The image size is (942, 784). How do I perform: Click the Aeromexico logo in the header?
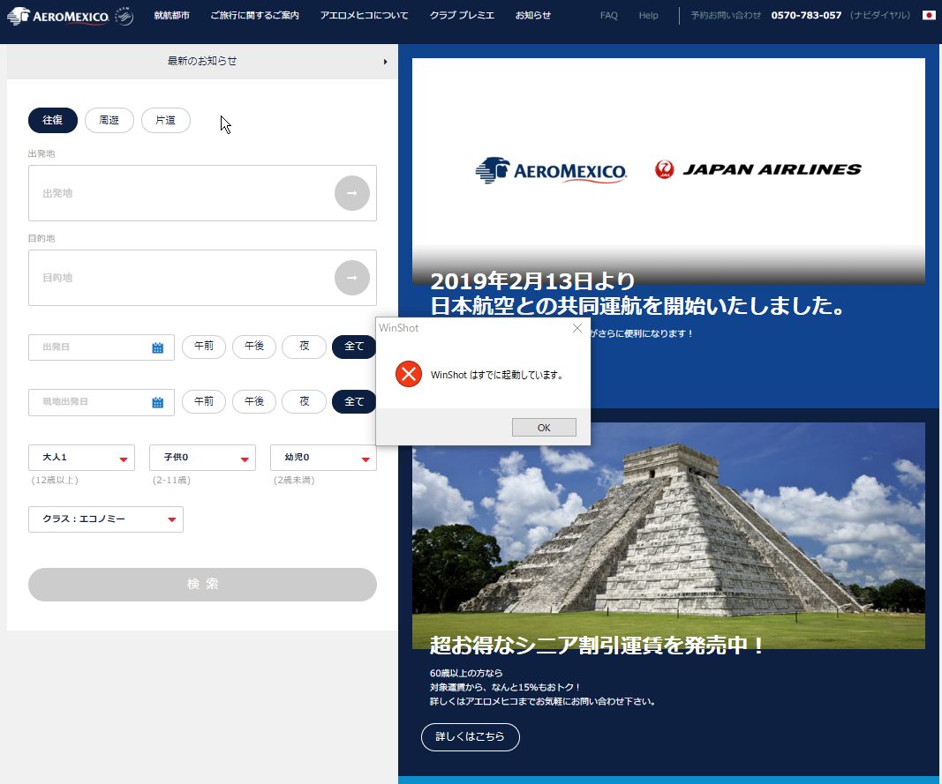pos(57,16)
